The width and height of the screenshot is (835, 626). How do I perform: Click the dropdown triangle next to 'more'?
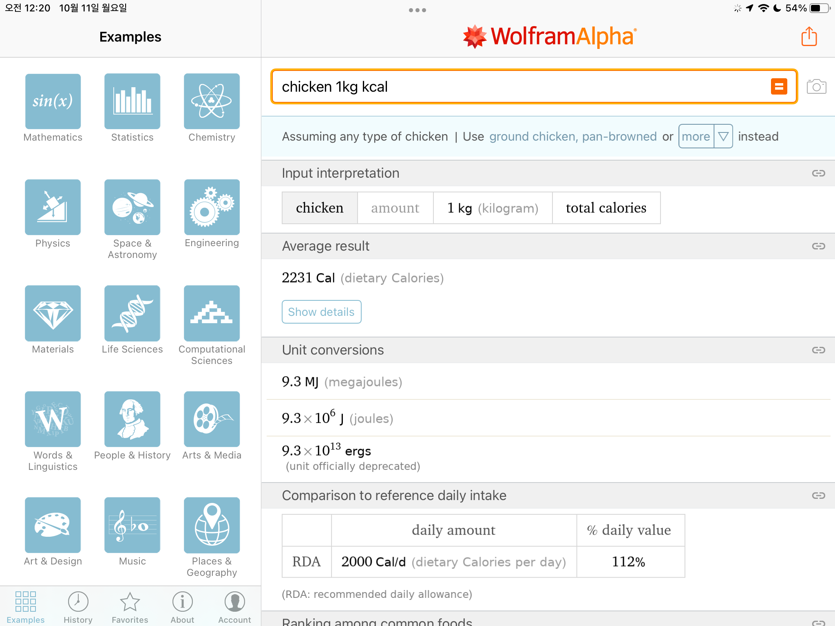[x=723, y=137]
